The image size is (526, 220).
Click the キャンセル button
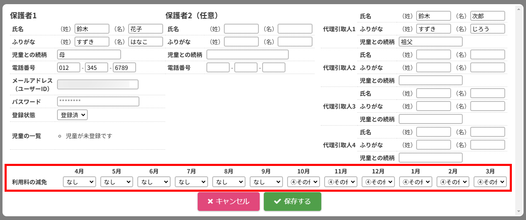click(x=228, y=201)
